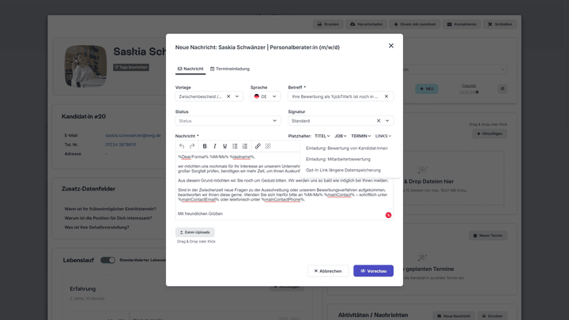Toggle bold formatting in message editor
Image resolution: width=569 pixels, height=320 pixels.
coord(205,146)
